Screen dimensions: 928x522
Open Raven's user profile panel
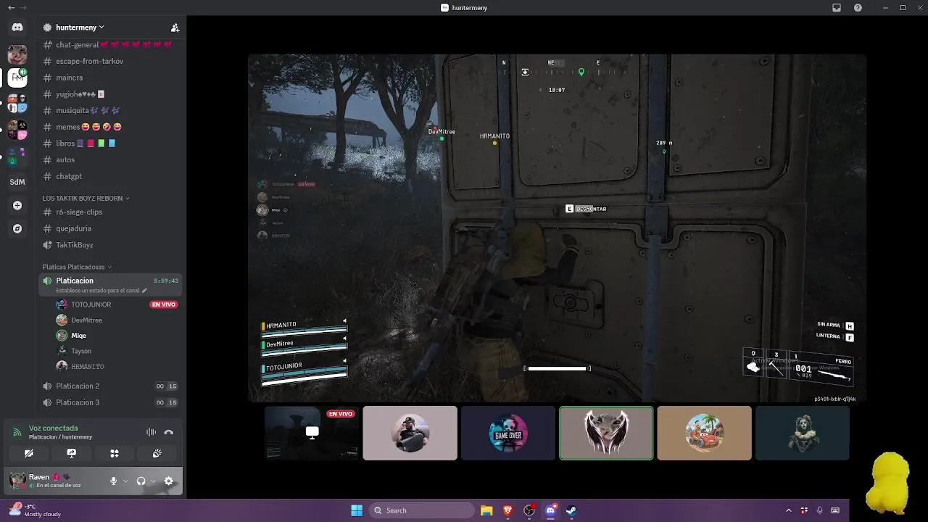(54, 481)
